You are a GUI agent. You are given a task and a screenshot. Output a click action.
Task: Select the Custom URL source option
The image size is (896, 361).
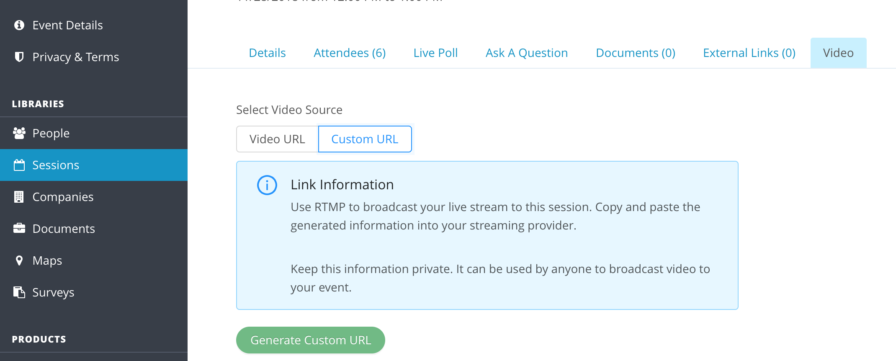click(365, 139)
